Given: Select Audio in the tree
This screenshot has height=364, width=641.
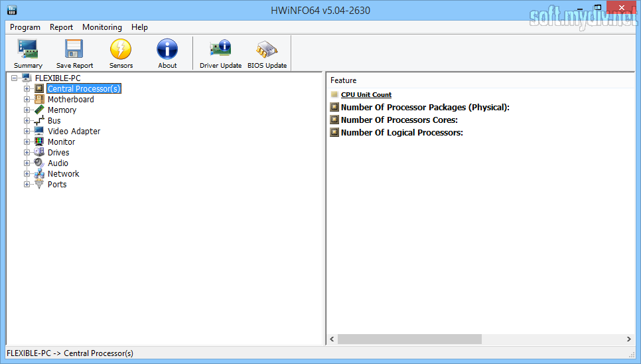Looking at the screenshot, I should (x=58, y=163).
